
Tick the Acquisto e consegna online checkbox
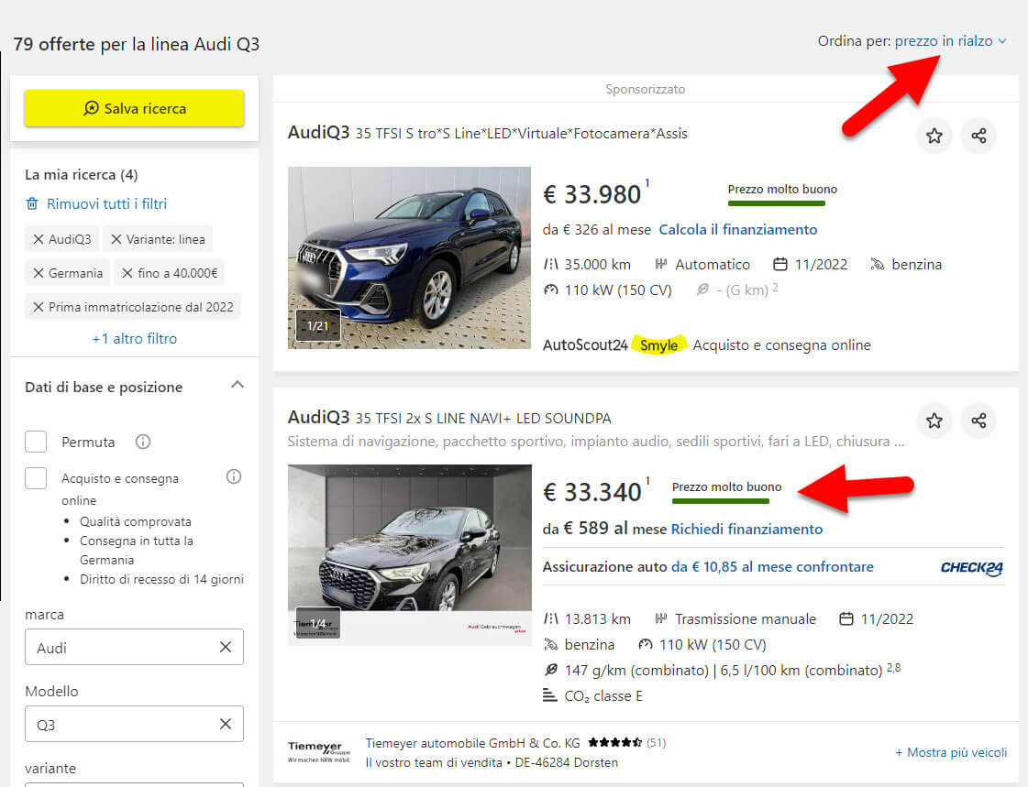pyautogui.click(x=36, y=477)
